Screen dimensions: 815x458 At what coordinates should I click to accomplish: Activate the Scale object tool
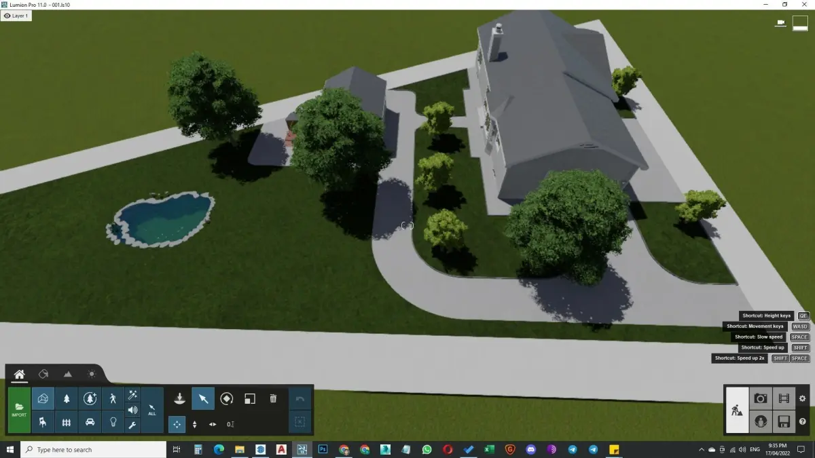click(x=250, y=398)
